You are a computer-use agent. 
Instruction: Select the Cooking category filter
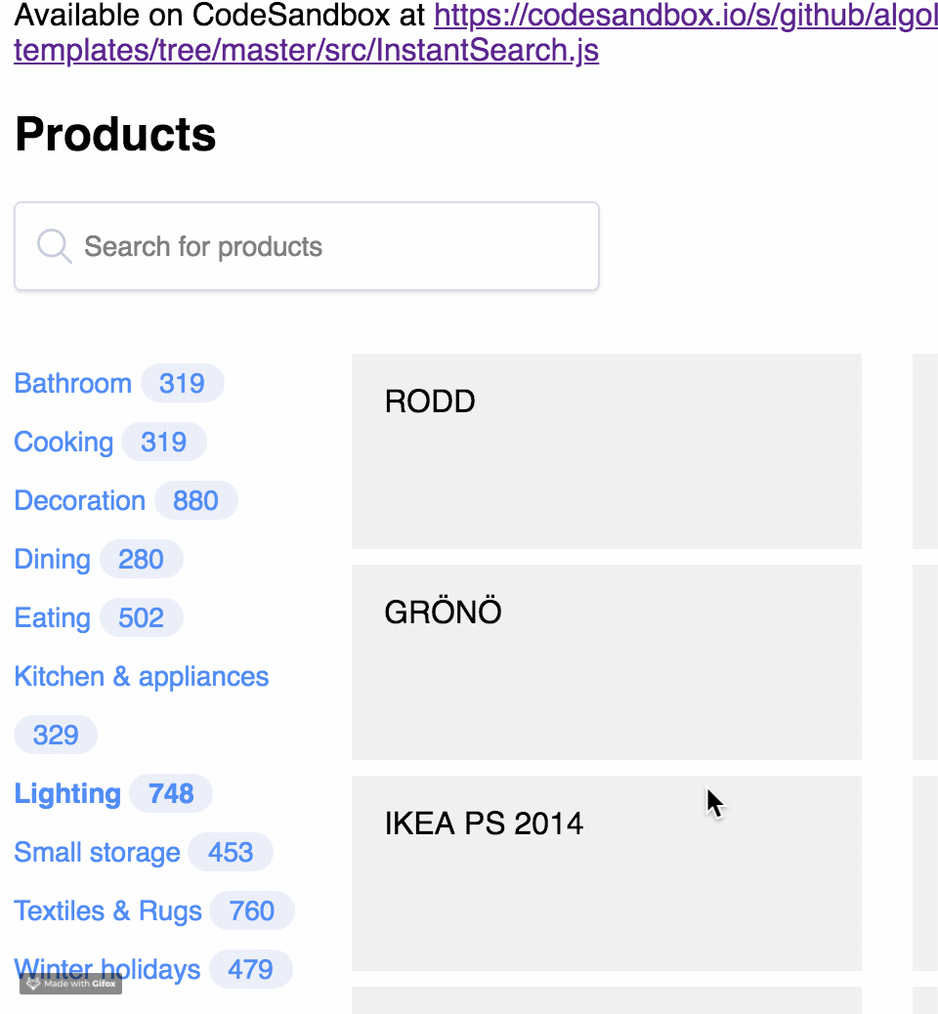(x=64, y=442)
